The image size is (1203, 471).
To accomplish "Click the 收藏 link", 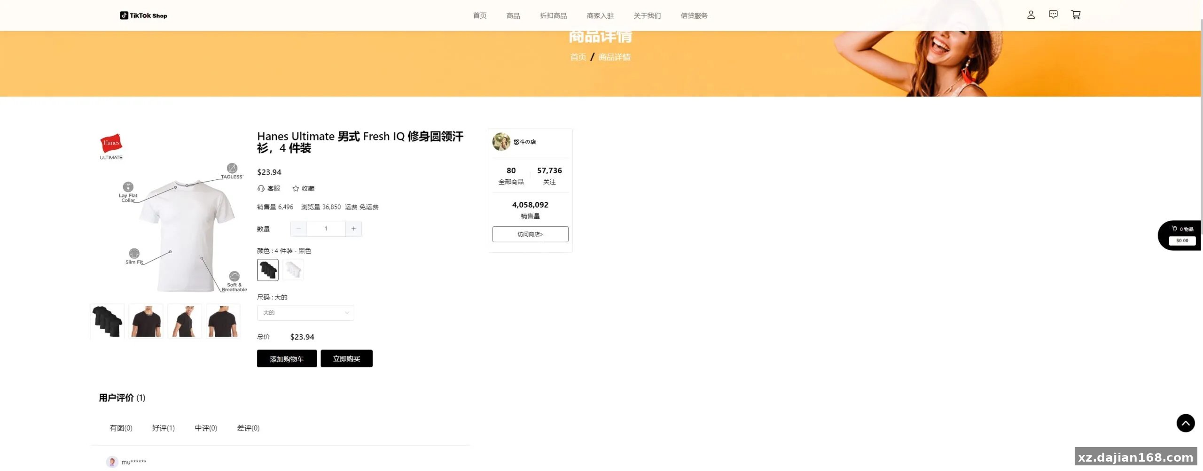I will click(308, 188).
